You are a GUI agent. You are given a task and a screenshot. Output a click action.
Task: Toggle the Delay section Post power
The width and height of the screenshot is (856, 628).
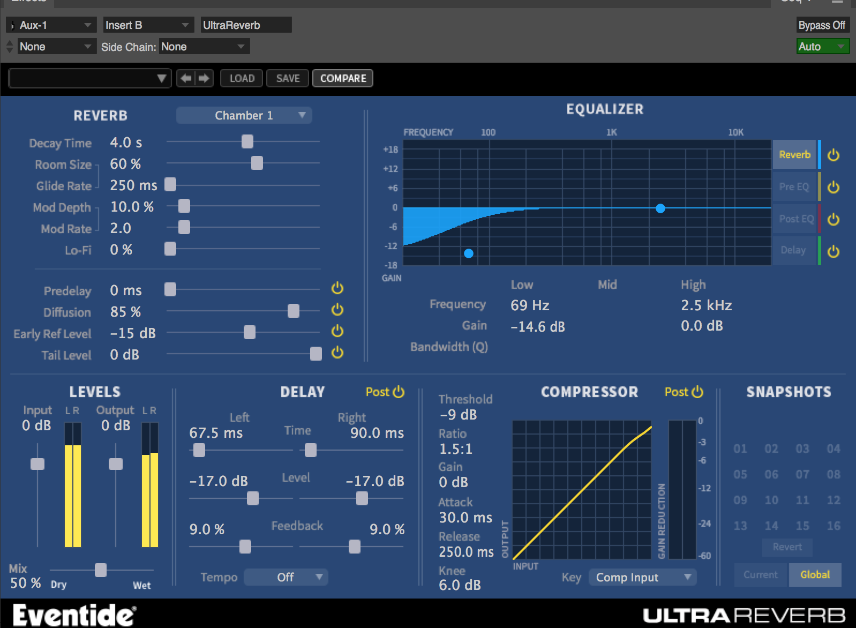(399, 392)
